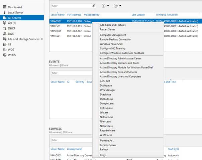Image resolution: width=202 pixels, height=160 pixels.
Task: Click DNS Manager in context menu
Action: (108, 90)
